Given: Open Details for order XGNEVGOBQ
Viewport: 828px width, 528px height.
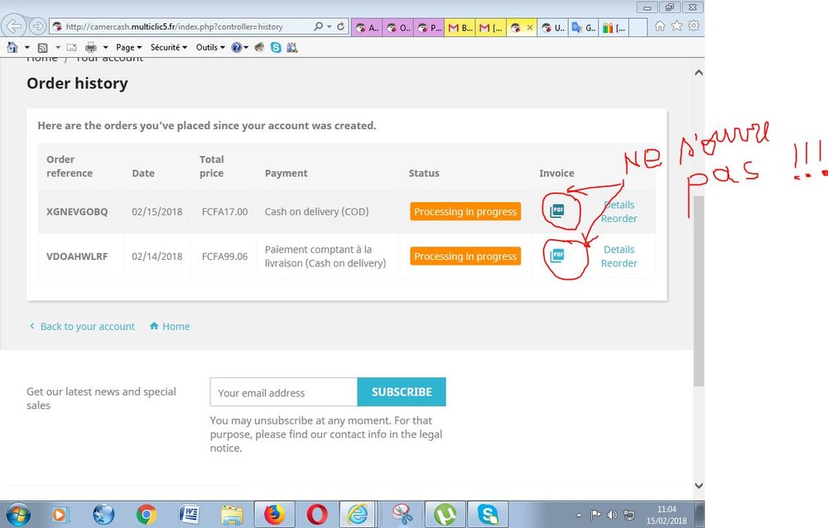Looking at the screenshot, I should (x=619, y=204).
